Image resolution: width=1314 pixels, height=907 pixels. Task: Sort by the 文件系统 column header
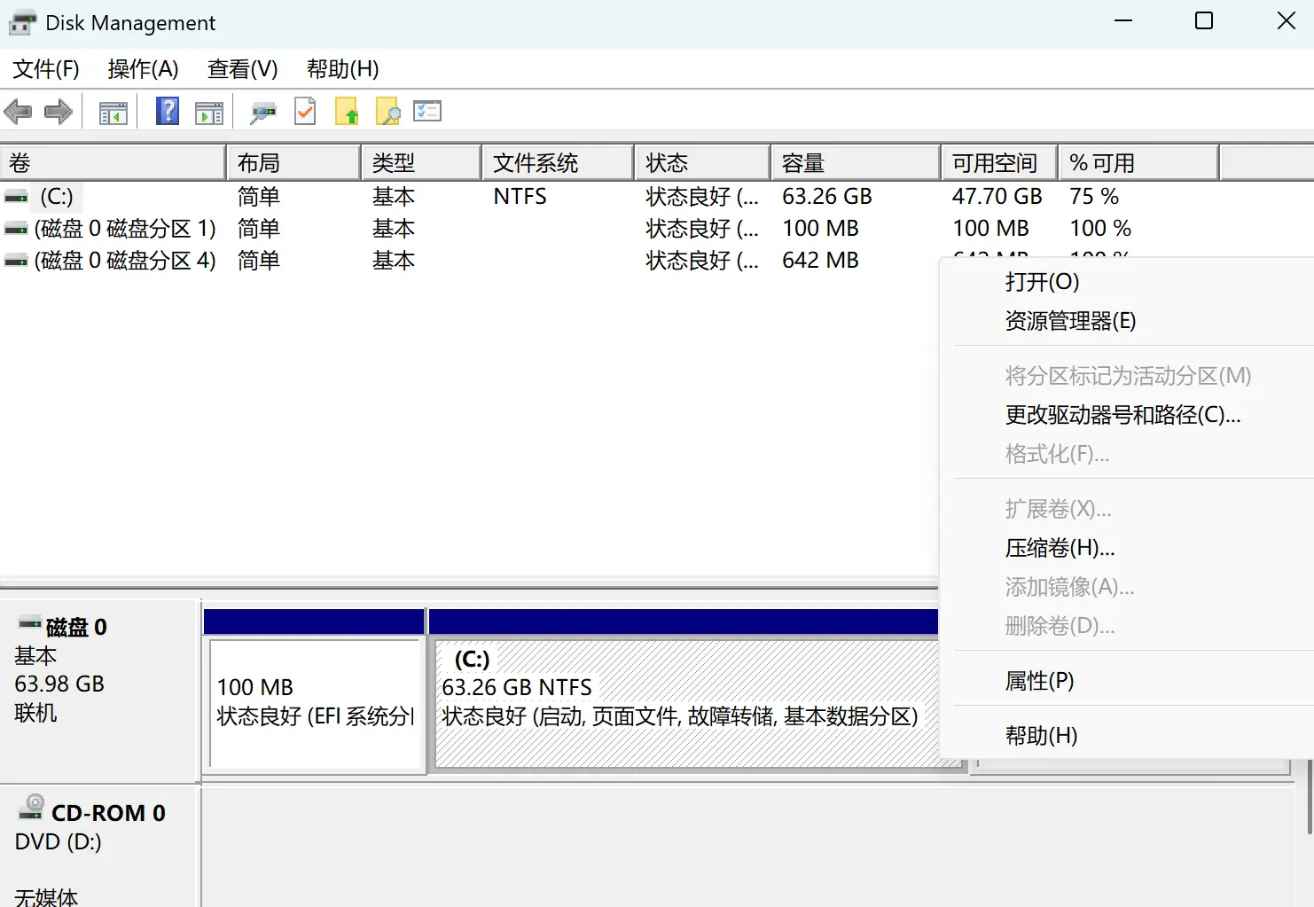[558, 163]
